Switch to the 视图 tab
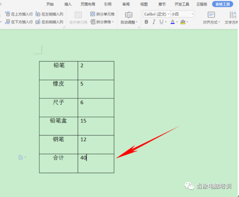The width and height of the screenshot is (239, 197). point(144,4)
